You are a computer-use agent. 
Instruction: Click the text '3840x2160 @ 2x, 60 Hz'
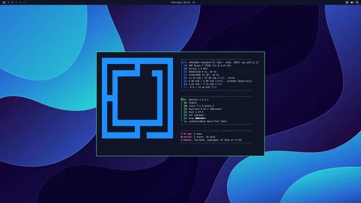coord(202,72)
